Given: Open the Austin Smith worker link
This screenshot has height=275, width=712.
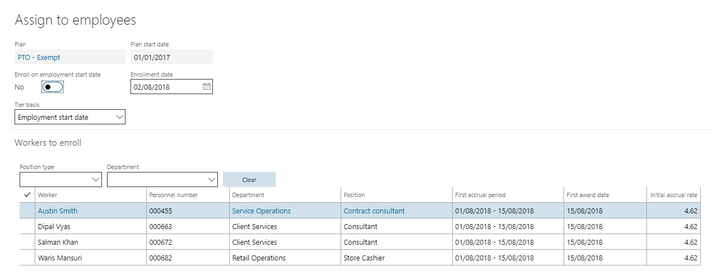Looking at the screenshot, I should click(x=58, y=211).
